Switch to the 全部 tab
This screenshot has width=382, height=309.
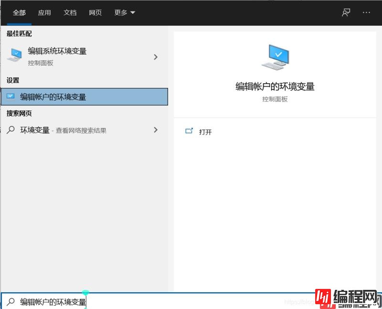pos(19,12)
